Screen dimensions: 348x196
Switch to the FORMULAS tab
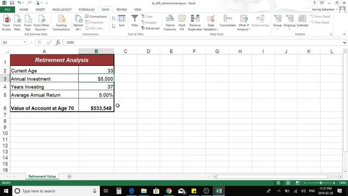86,10
